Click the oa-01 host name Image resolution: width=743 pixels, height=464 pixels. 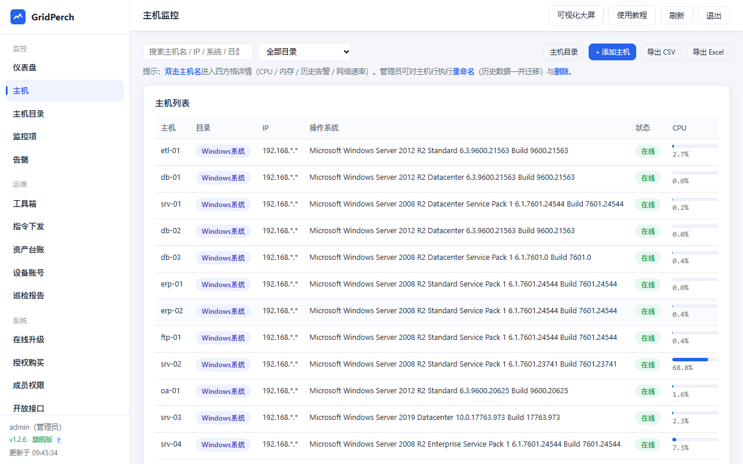171,391
